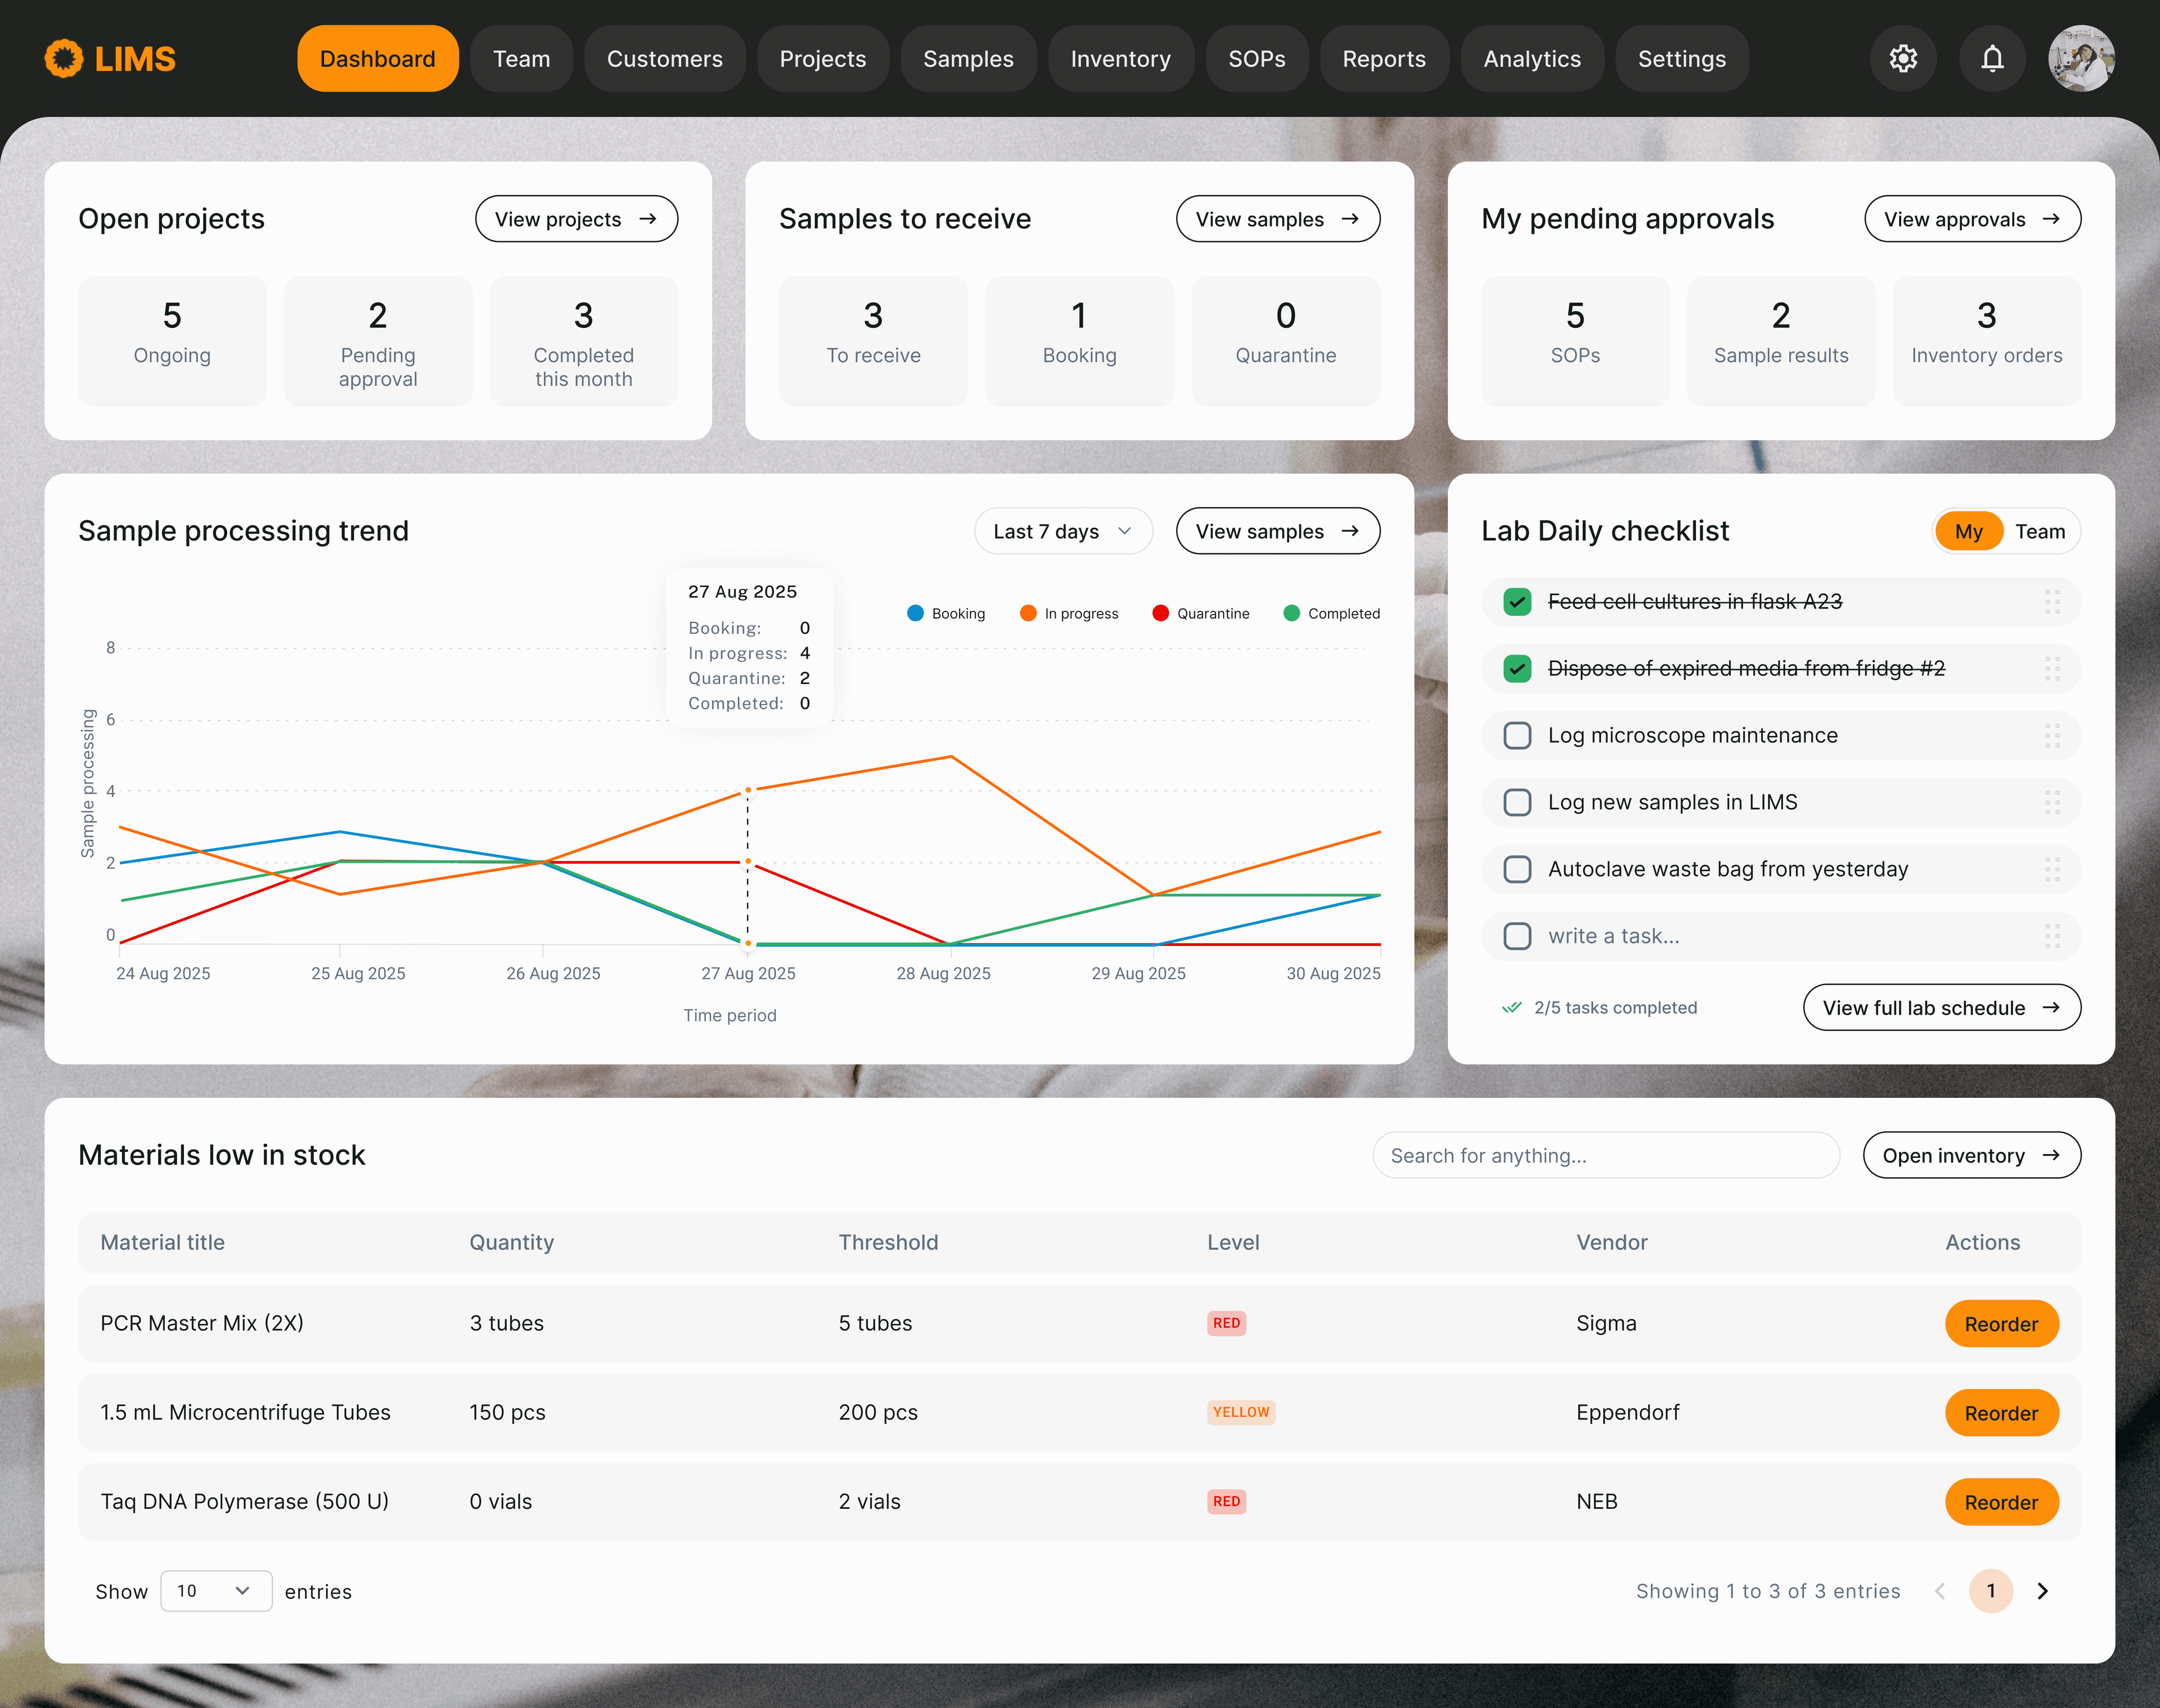Click drag handle beside Feed cell cultures task

pyautogui.click(x=2052, y=602)
